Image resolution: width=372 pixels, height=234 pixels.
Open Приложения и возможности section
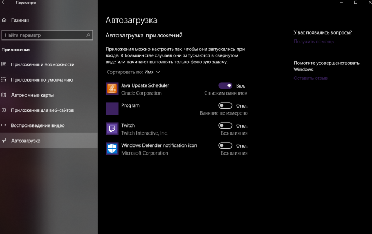point(49,64)
